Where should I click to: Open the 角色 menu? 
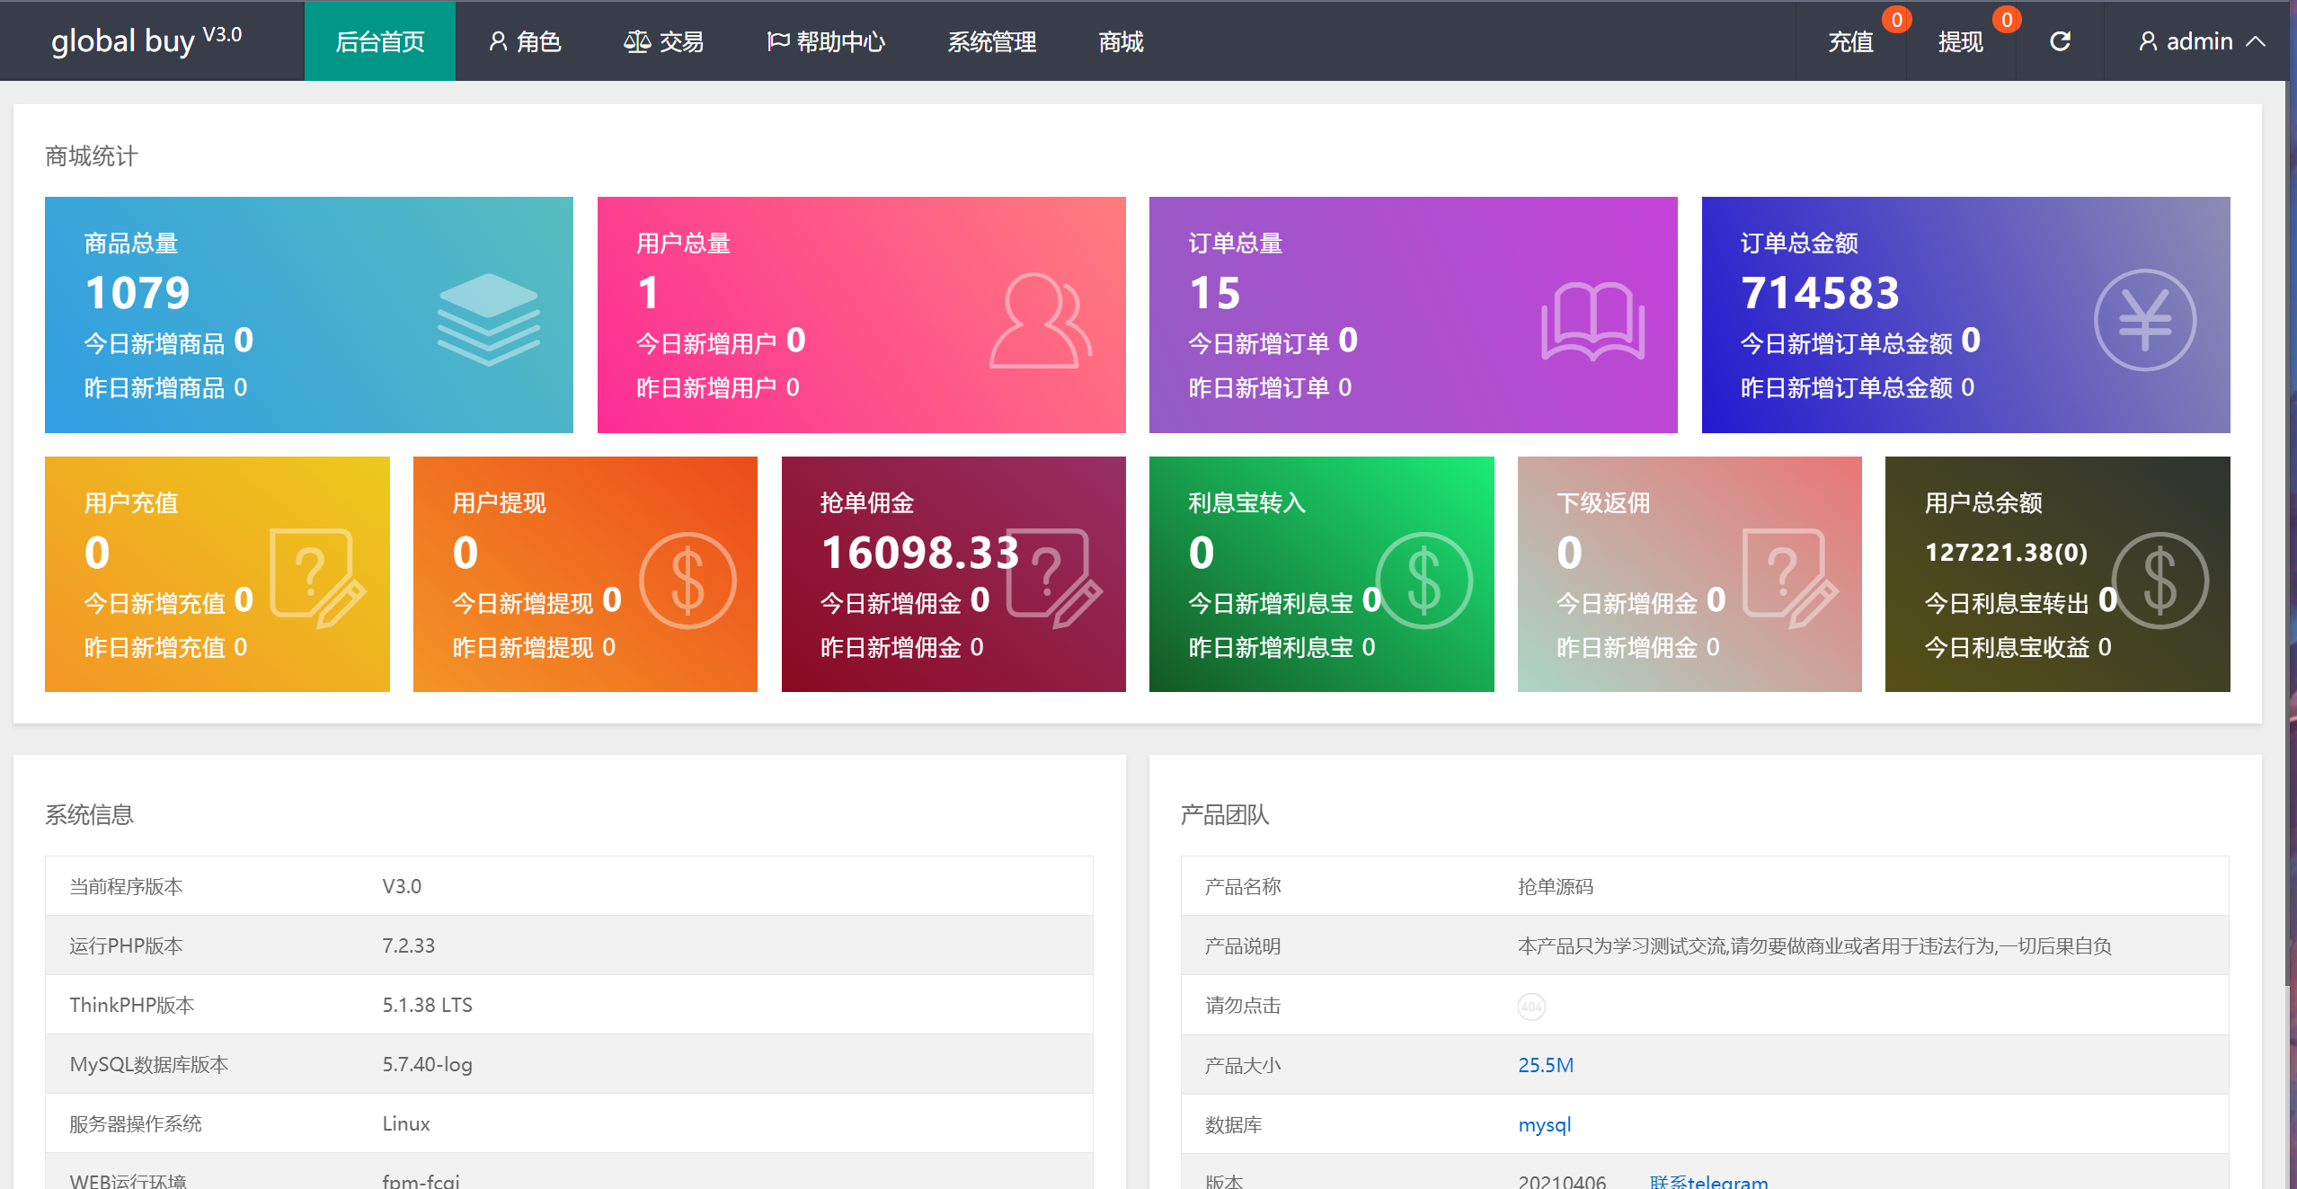[x=525, y=41]
